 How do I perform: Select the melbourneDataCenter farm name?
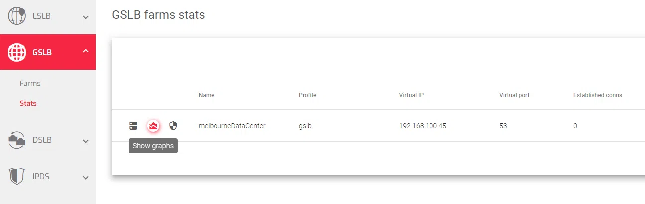tap(232, 126)
